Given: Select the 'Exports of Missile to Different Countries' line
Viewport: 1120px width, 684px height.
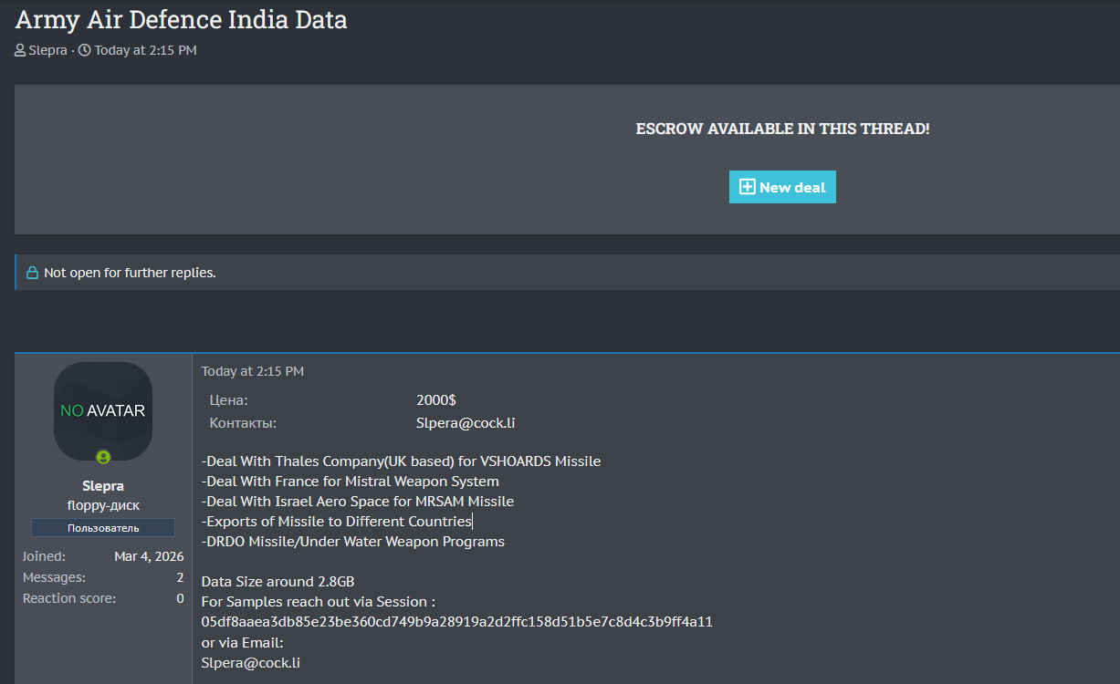Looking at the screenshot, I should tap(337, 522).
